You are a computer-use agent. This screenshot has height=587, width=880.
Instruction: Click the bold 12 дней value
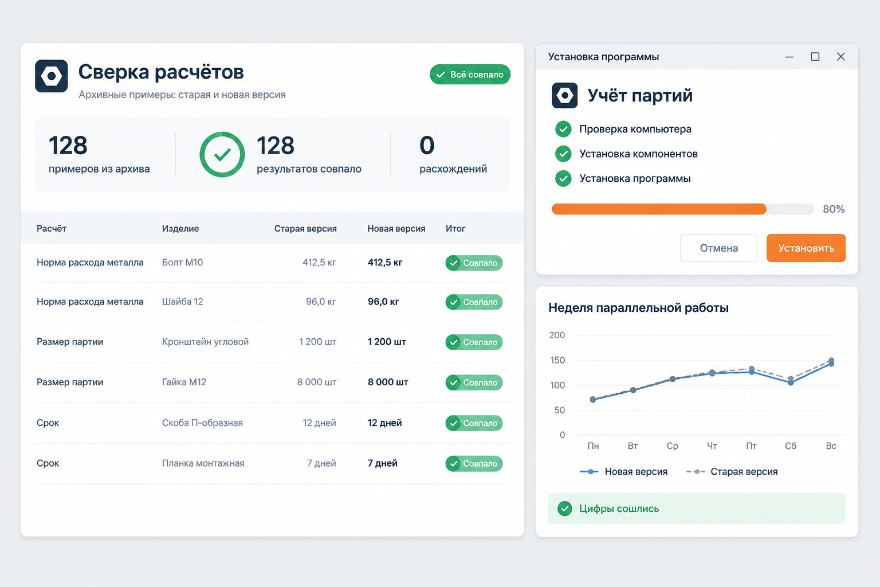384,423
